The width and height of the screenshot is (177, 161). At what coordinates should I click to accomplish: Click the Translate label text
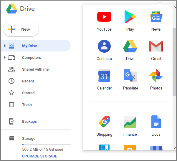pos(130,88)
